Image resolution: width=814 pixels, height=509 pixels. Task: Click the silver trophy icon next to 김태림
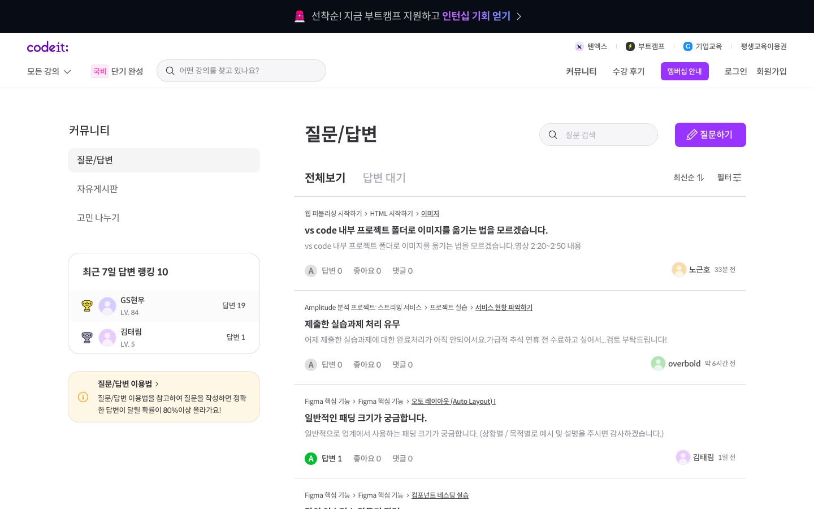pyautogui.click(x=86, y=338)
